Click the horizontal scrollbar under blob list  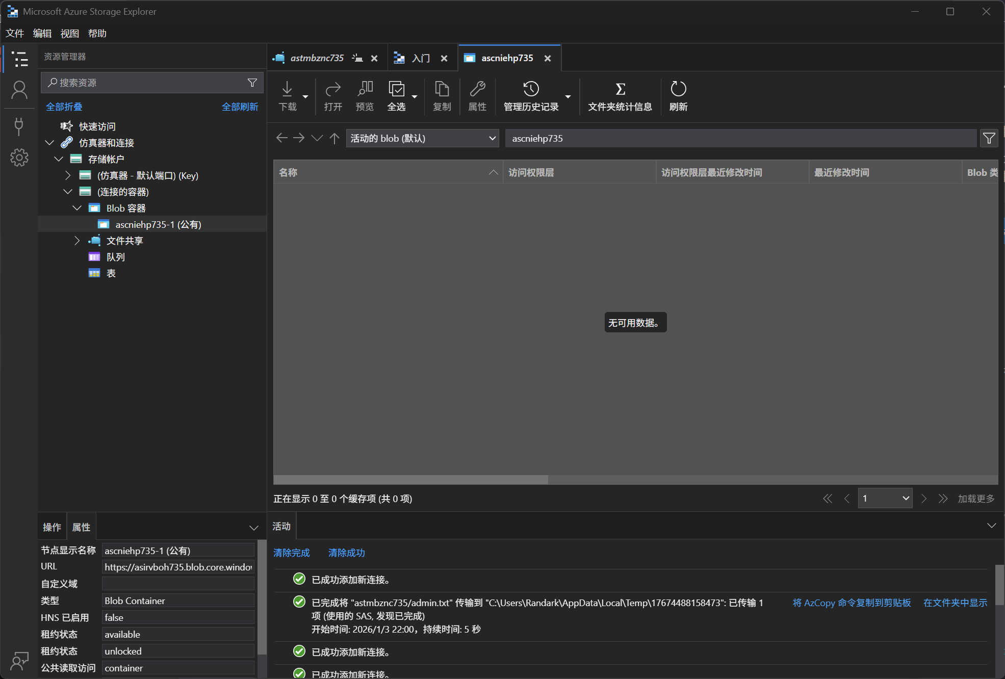410,480
